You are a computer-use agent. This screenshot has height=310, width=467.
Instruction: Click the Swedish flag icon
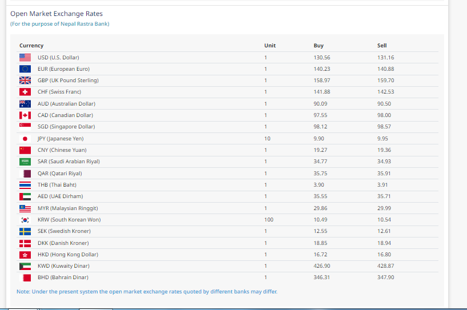[x=25, y=231]
